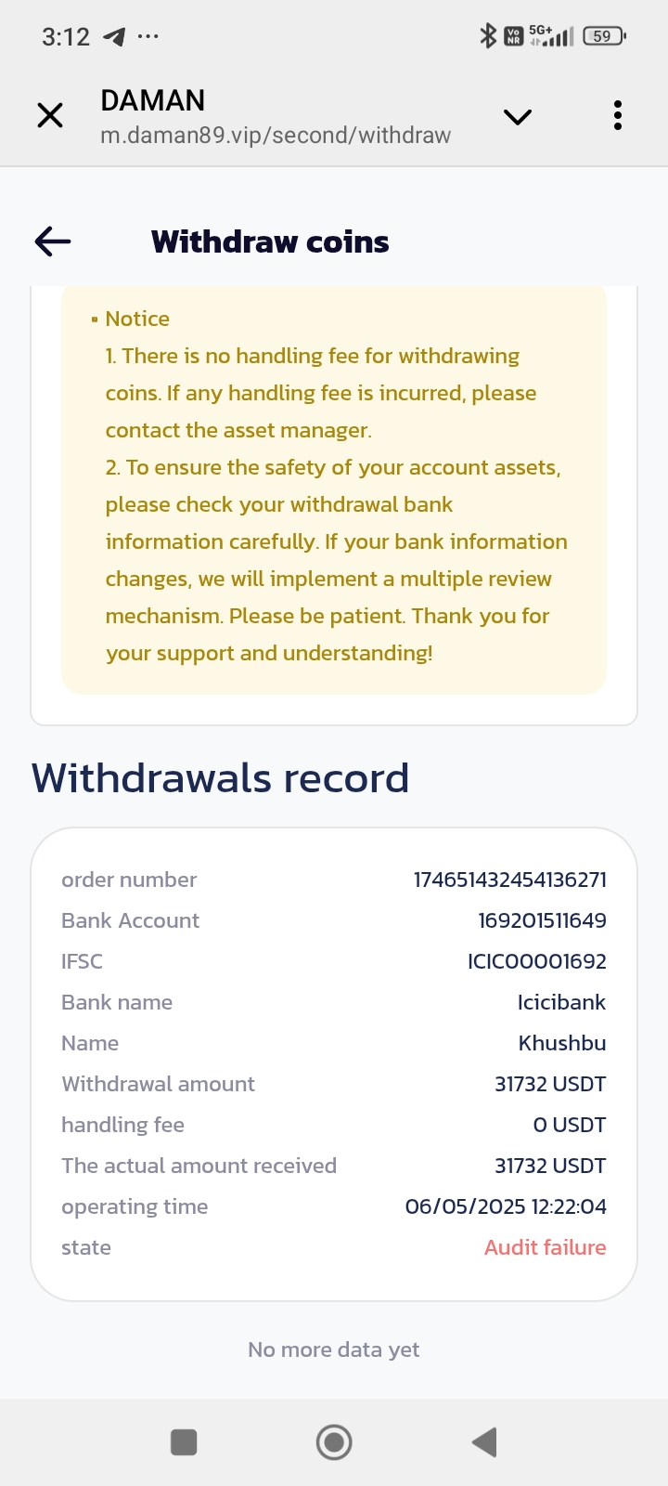Tap the Telegram notification icon
The image size is (668, 1486).
[114, 37]
